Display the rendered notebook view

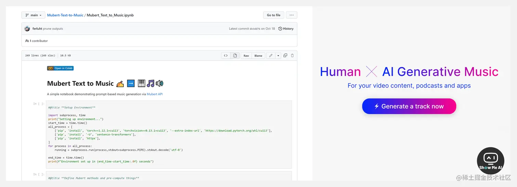[x=235, y=55]
